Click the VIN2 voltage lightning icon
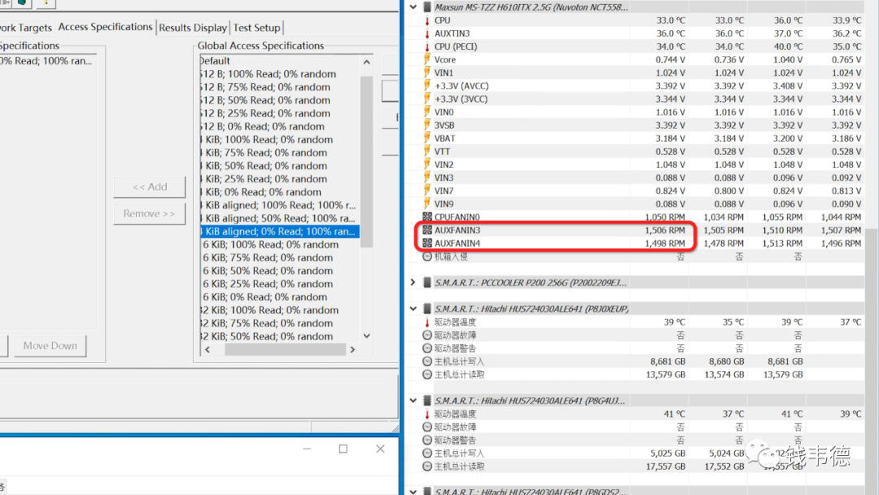 pos(427,164)
